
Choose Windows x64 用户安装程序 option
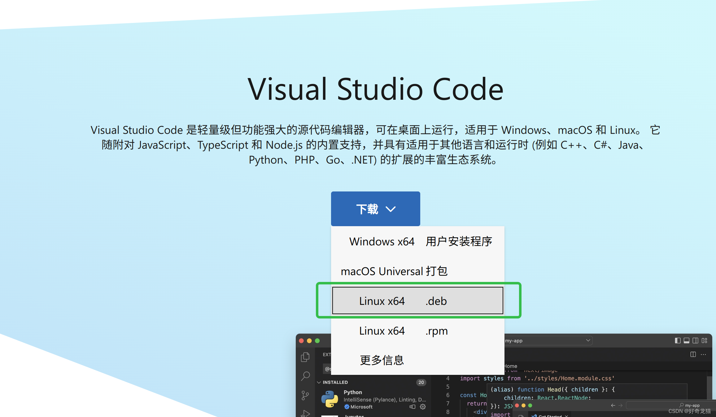417,241
